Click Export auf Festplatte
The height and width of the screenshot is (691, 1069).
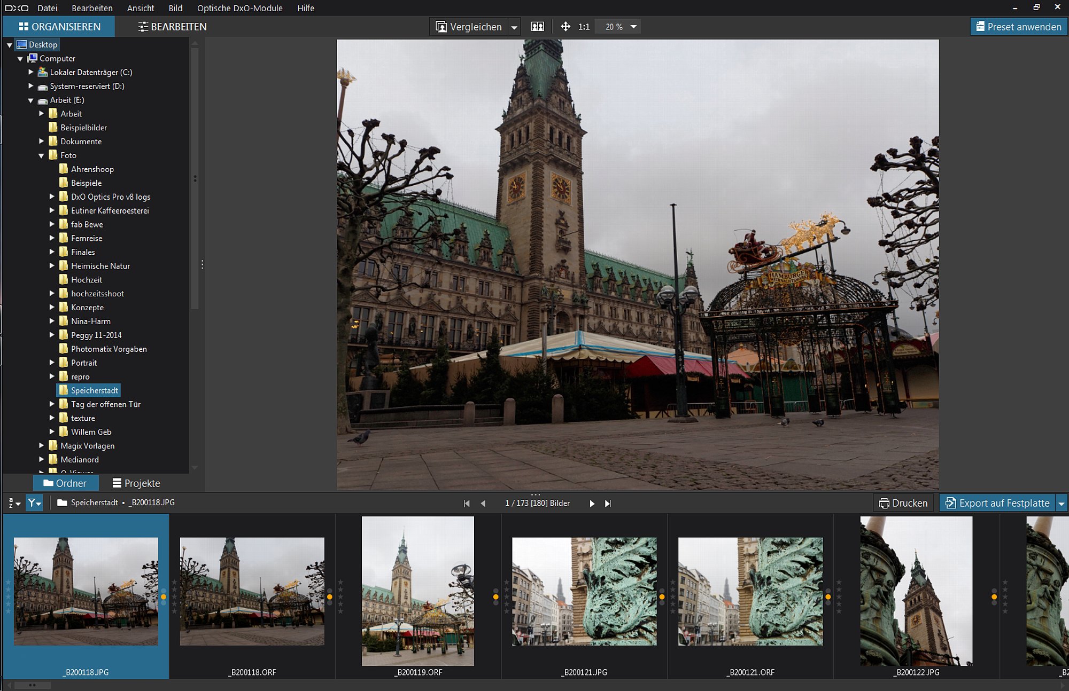pos(997,503)
